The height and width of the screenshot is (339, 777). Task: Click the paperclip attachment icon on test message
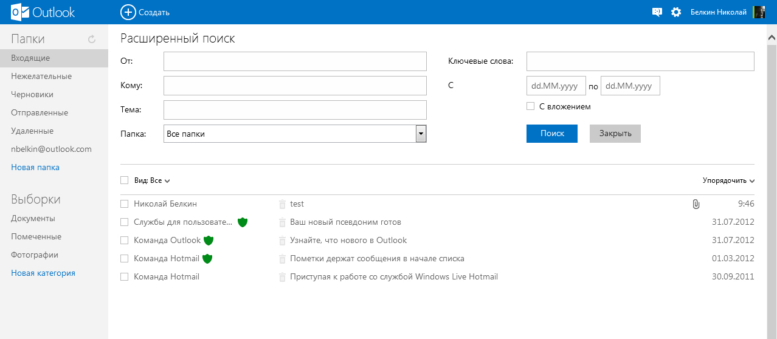[696, 204]
